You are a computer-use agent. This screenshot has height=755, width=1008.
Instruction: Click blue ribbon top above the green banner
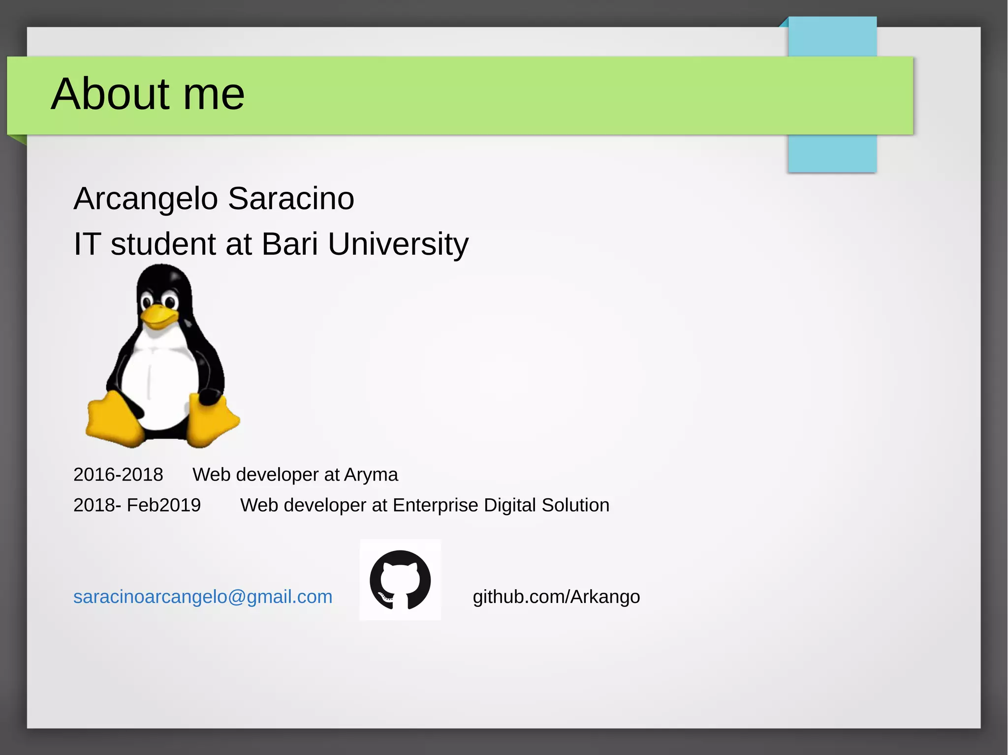[x=832, y=37]
